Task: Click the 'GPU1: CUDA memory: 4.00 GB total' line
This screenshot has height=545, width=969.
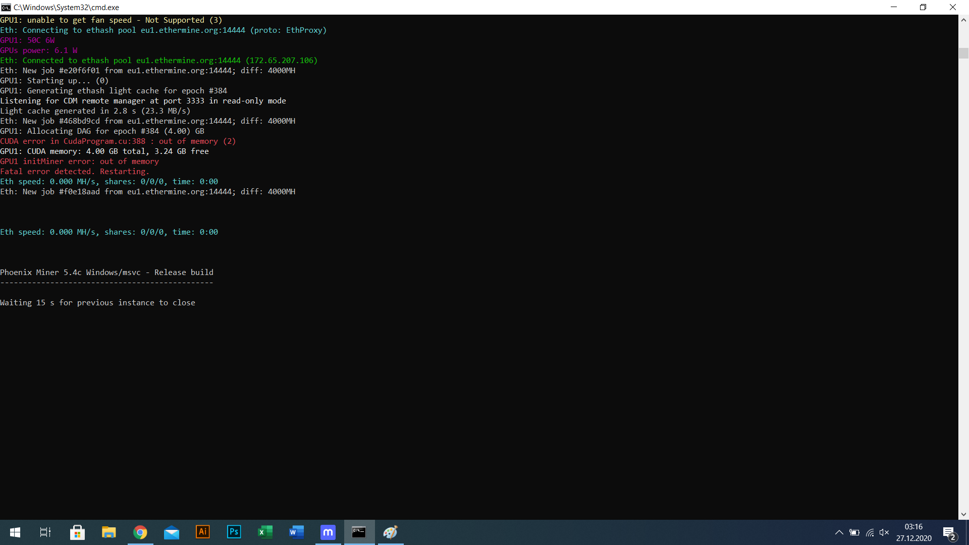Action: [104, 151]
